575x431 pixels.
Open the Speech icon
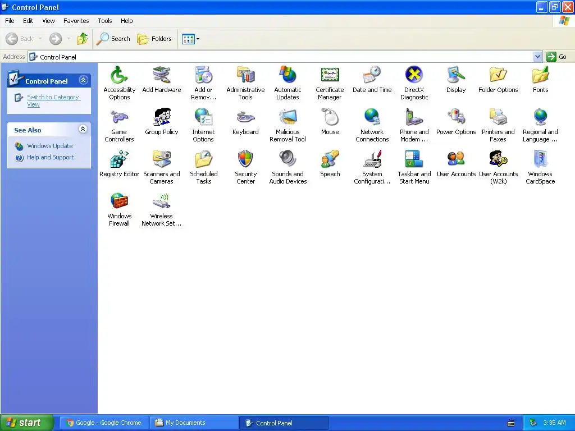coord(330,160)
